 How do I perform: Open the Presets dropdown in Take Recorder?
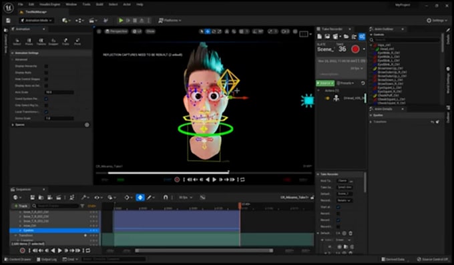pos(345,83)
